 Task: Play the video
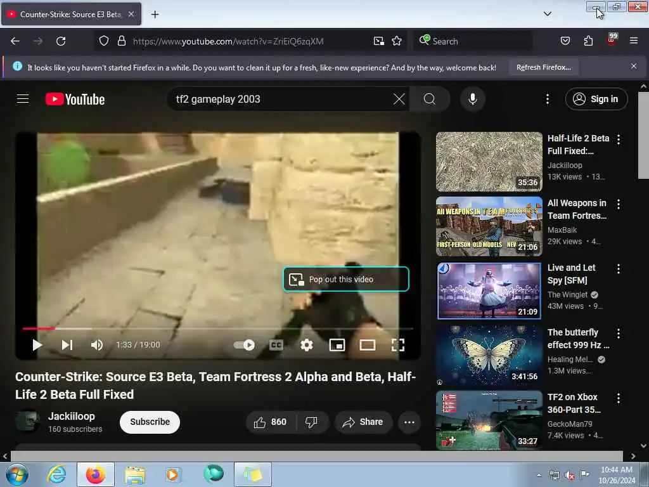pyautogui.click(x=37, y=345)
